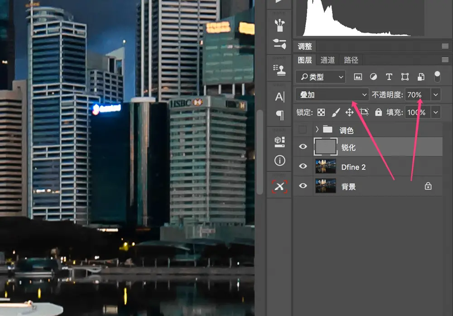The image size is (453, 316).
Task: Switch to the 路径 tab
Action: pyautogui.click(x=351, y=60)
